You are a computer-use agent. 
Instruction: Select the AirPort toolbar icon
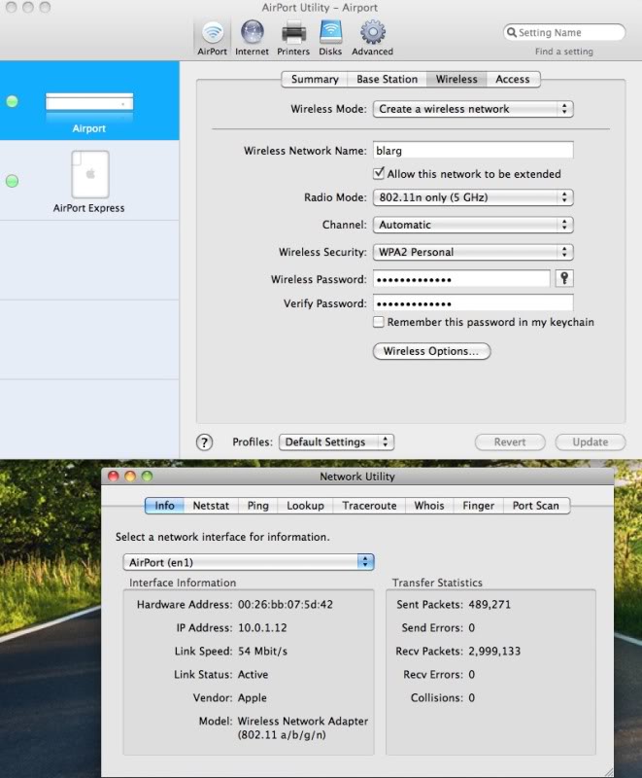212,38
